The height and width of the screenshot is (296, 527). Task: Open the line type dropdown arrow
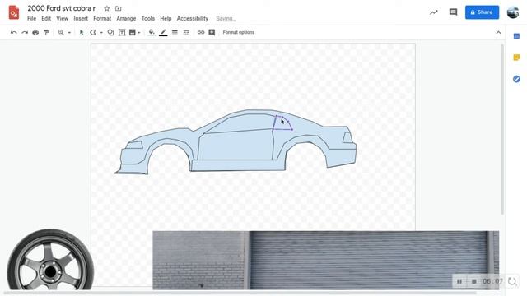[x=101, y=33]
